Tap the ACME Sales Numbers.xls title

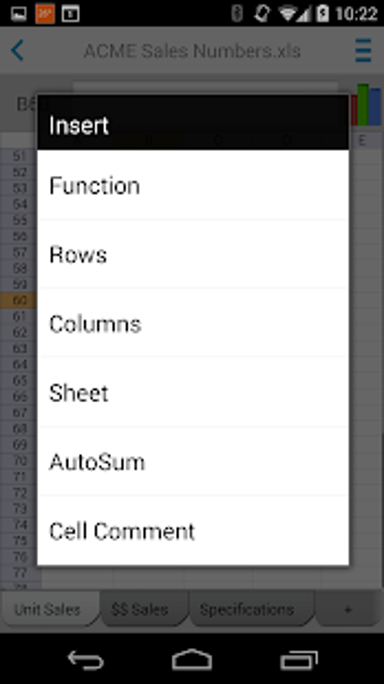point(192,50)
